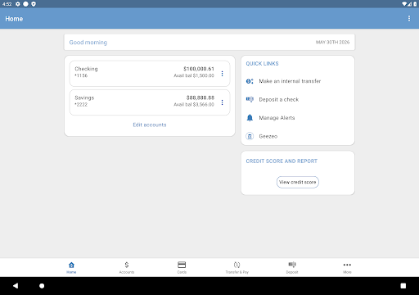Tap the Android recent apps square
The height and width of the screenshot is (295, 419).
pos(403,286)
